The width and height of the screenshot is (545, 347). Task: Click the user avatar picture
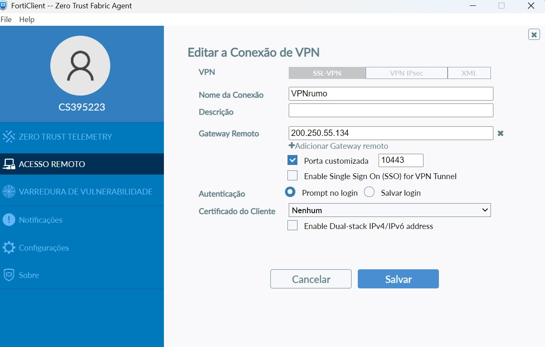point(80,66)
